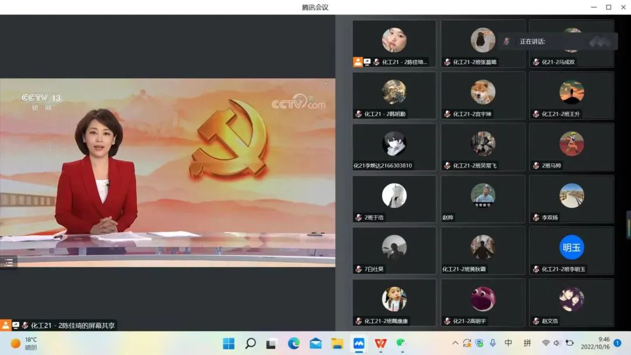Launch Microsoft Edge from the taskbar
Viewport: 631px width, 355px height.
point(294,343)
